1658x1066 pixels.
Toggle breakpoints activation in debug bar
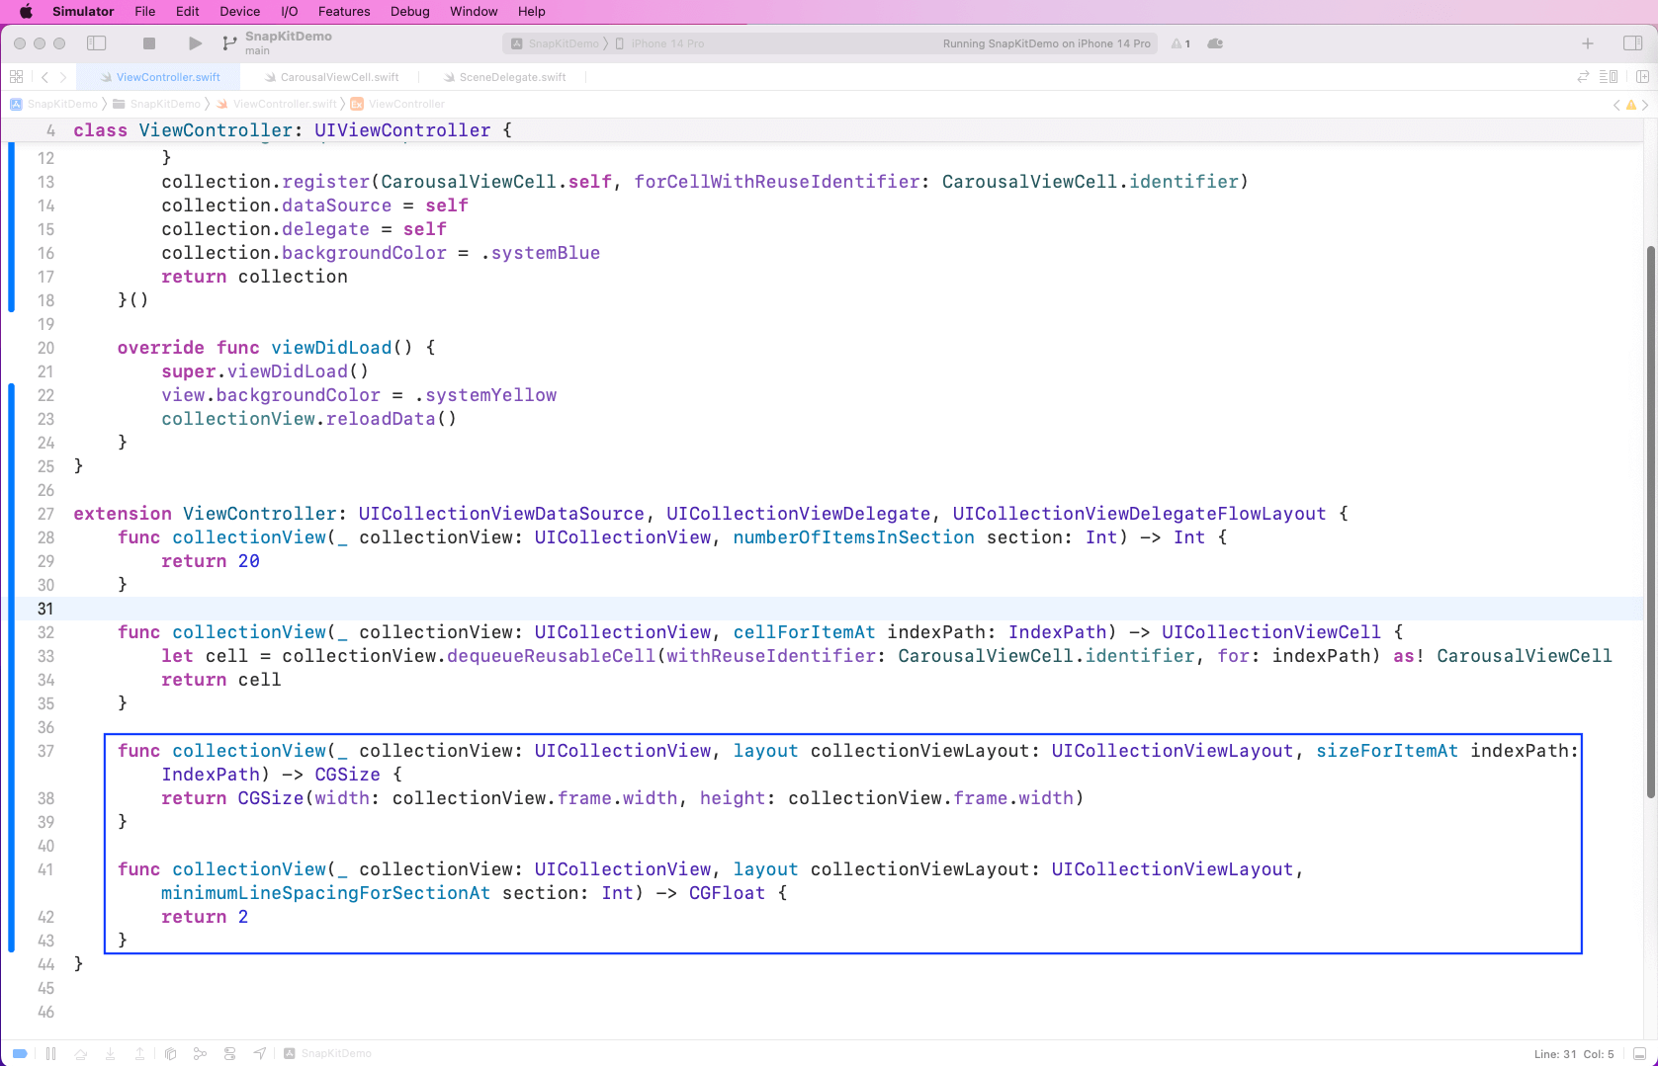tap(20, 1054)
